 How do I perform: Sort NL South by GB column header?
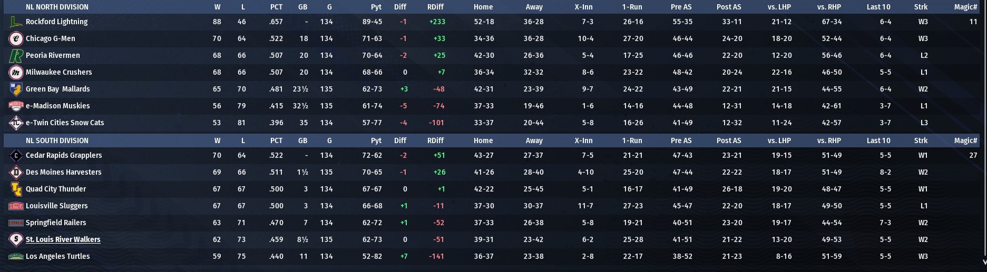(x=302, y=141)
